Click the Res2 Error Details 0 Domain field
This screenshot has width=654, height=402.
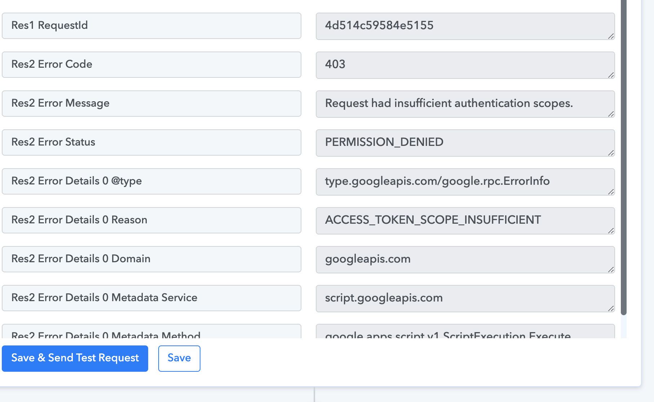[x=151, y=259]
